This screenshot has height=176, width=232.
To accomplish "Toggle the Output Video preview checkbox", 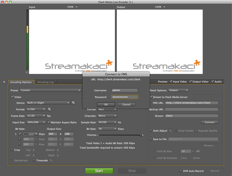I will (190, 82).
